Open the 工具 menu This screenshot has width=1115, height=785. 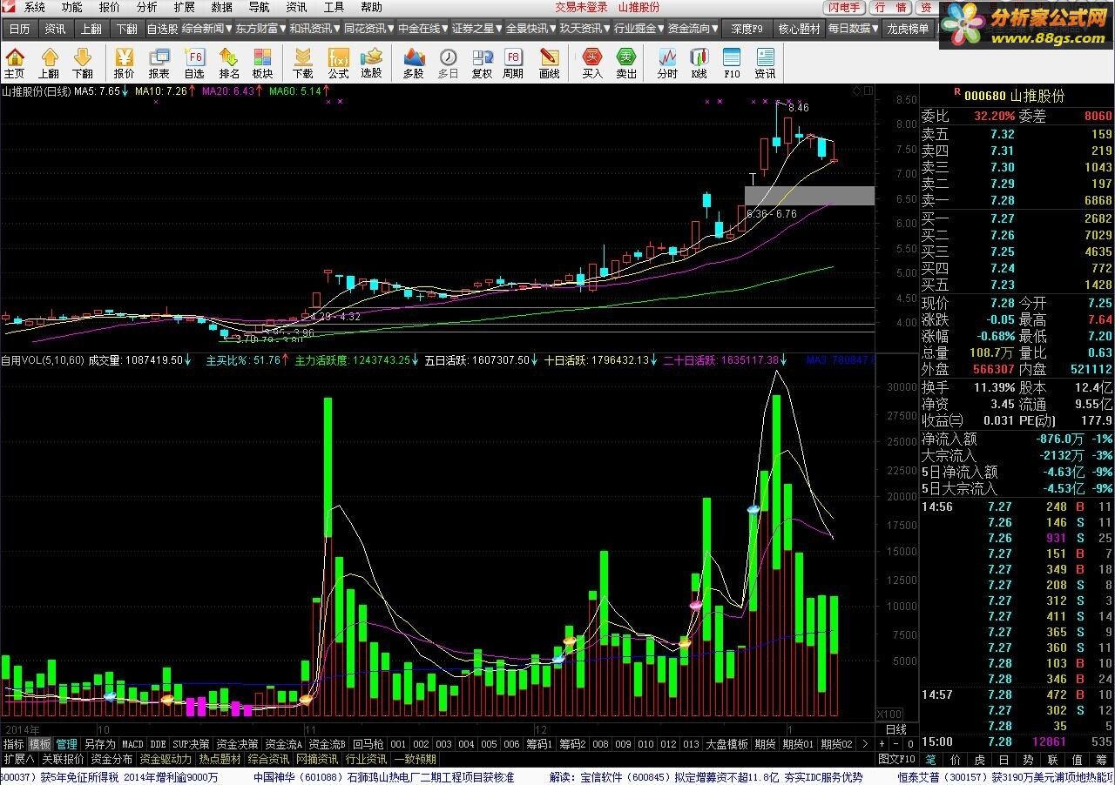334,7
